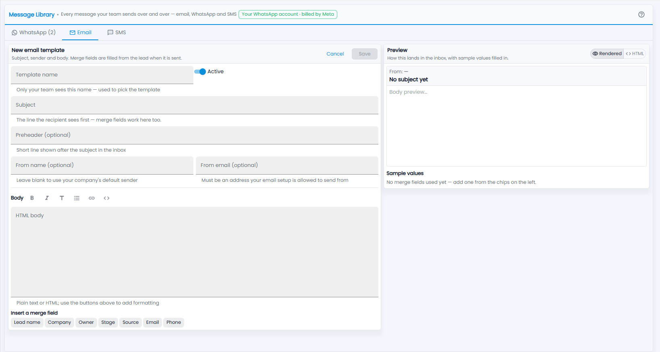Insert the Owner merge field
This screenshot has height=352, width=660.
(86, 322)
